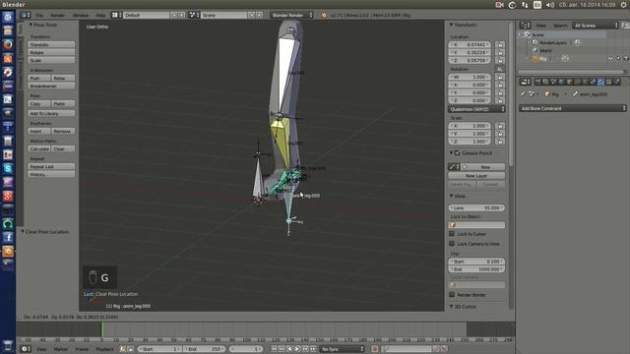
Task: Click the Translate button in Pose Tools
Action: [x=51, y=44]
